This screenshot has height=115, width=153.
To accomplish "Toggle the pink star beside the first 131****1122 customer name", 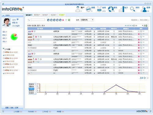I will coord(32,31).
